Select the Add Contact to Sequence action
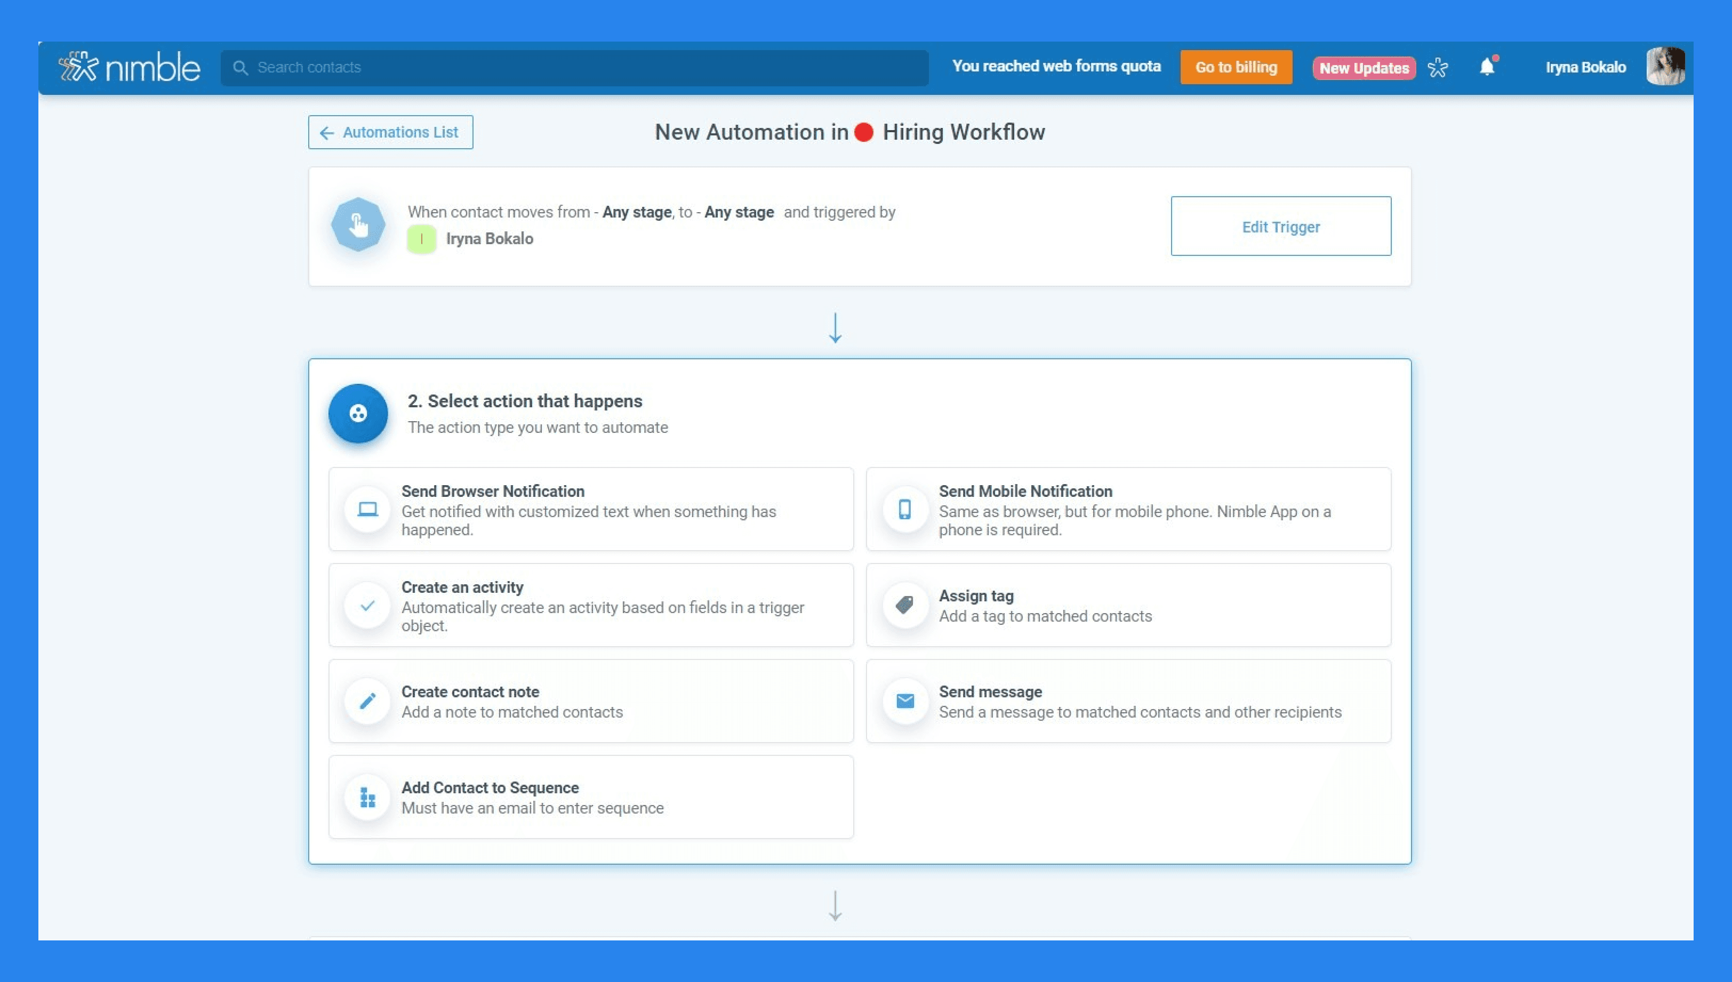Viewport: 1732px width, 982px height. (x=591, y=797)
